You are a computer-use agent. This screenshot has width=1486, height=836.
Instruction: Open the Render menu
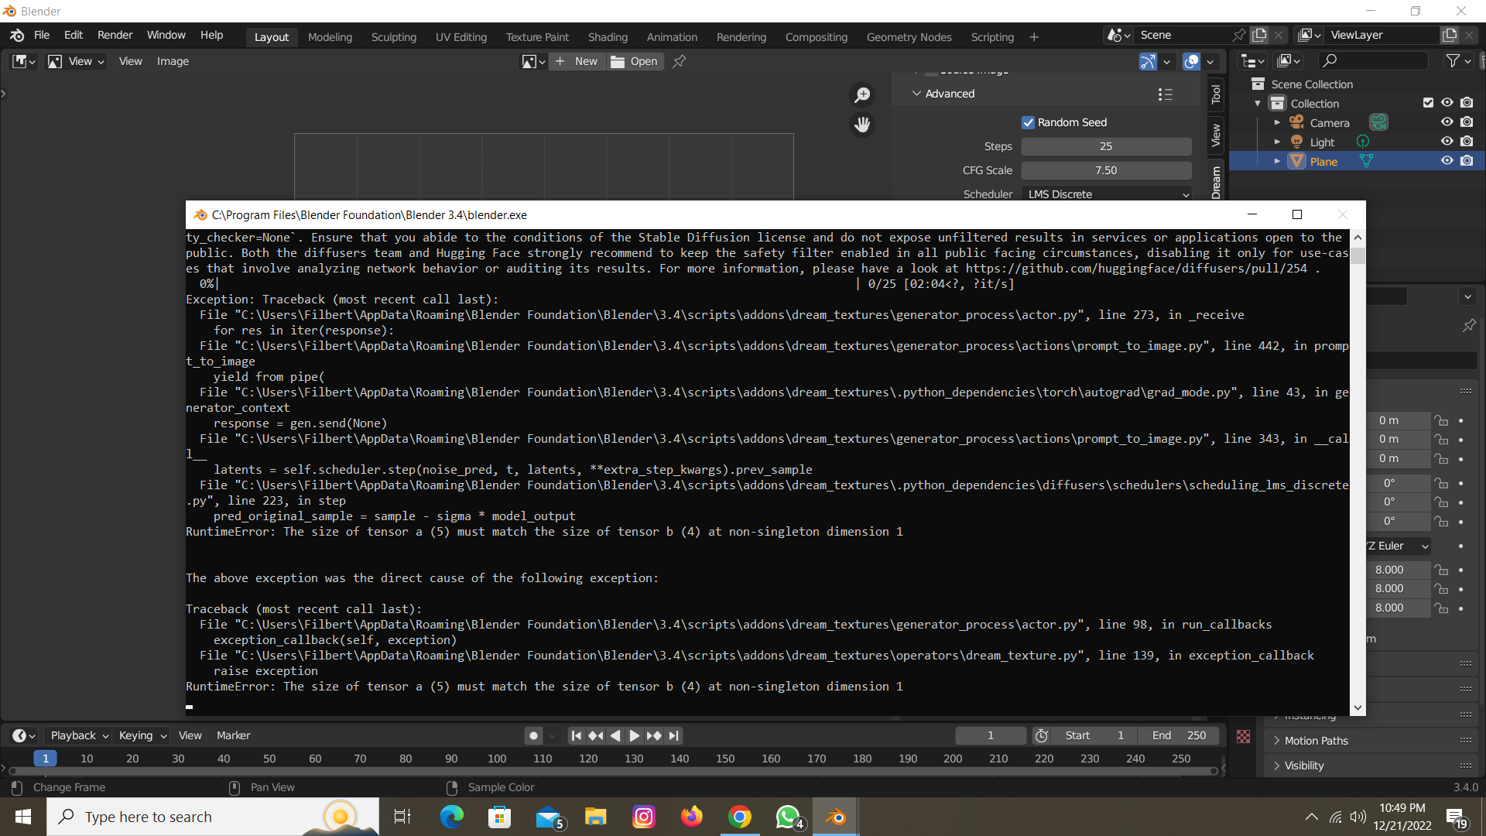[115, 35]
